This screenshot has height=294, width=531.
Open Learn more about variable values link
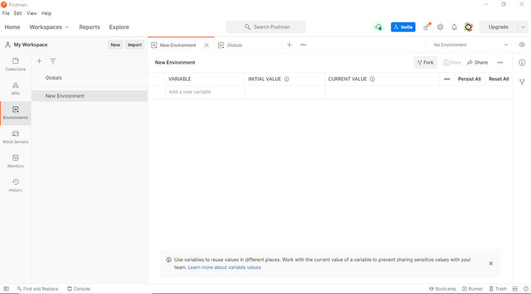coord(225,267)
